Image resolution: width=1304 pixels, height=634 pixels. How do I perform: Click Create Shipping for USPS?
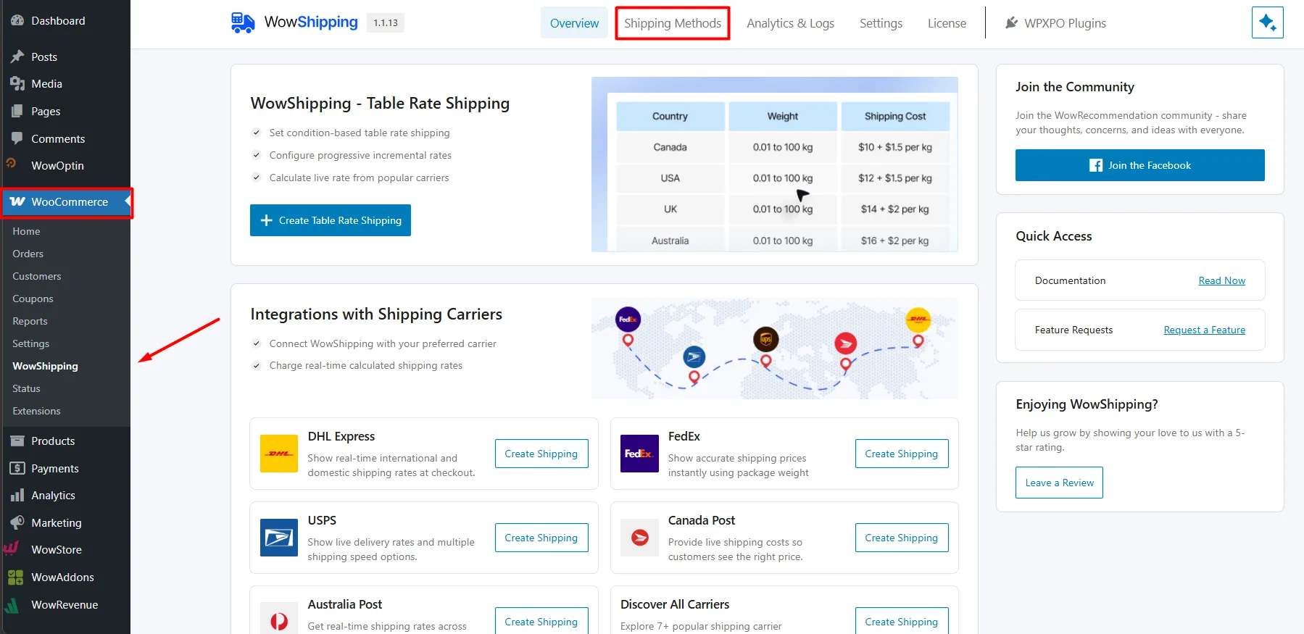pyautogui.click(x=541, y=538)
